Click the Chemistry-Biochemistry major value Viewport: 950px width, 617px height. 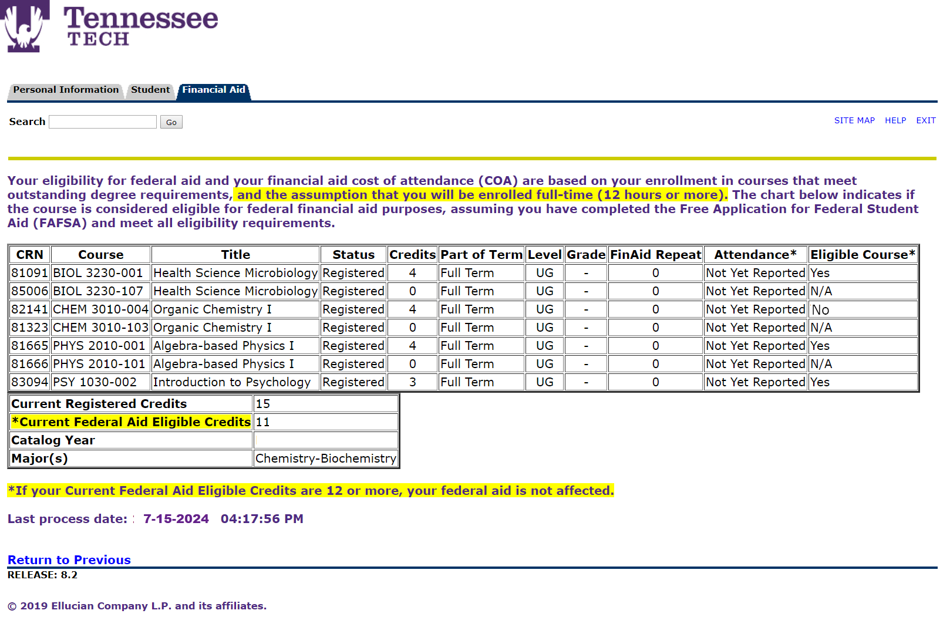(x=326, y=458)
